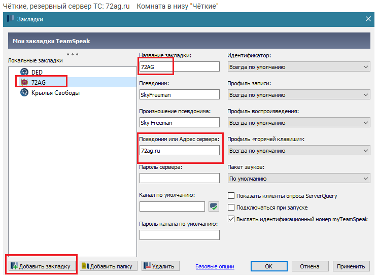The image size is (378, 276).
Task: Click the Добавить закладку button
Action: pos(42,266)
